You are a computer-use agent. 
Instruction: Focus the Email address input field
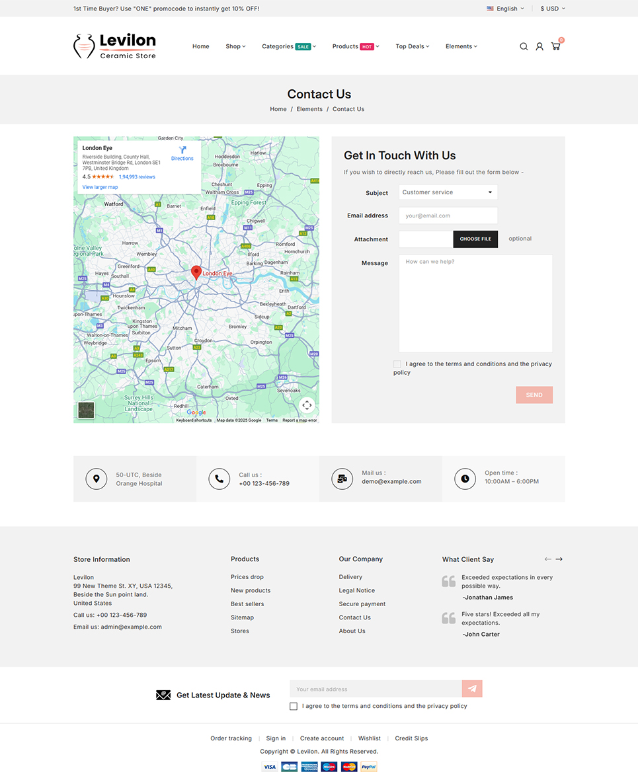click(x=448, y=216)
